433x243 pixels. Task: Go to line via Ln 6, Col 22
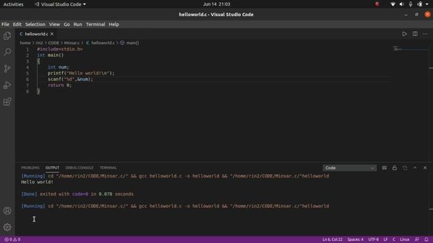point(332,240)
